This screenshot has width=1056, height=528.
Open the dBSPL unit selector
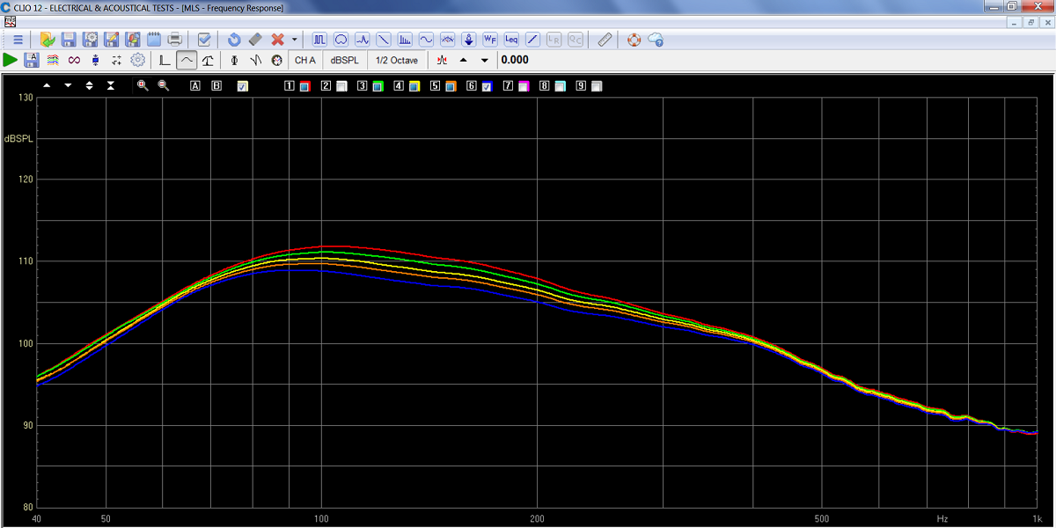344,60
